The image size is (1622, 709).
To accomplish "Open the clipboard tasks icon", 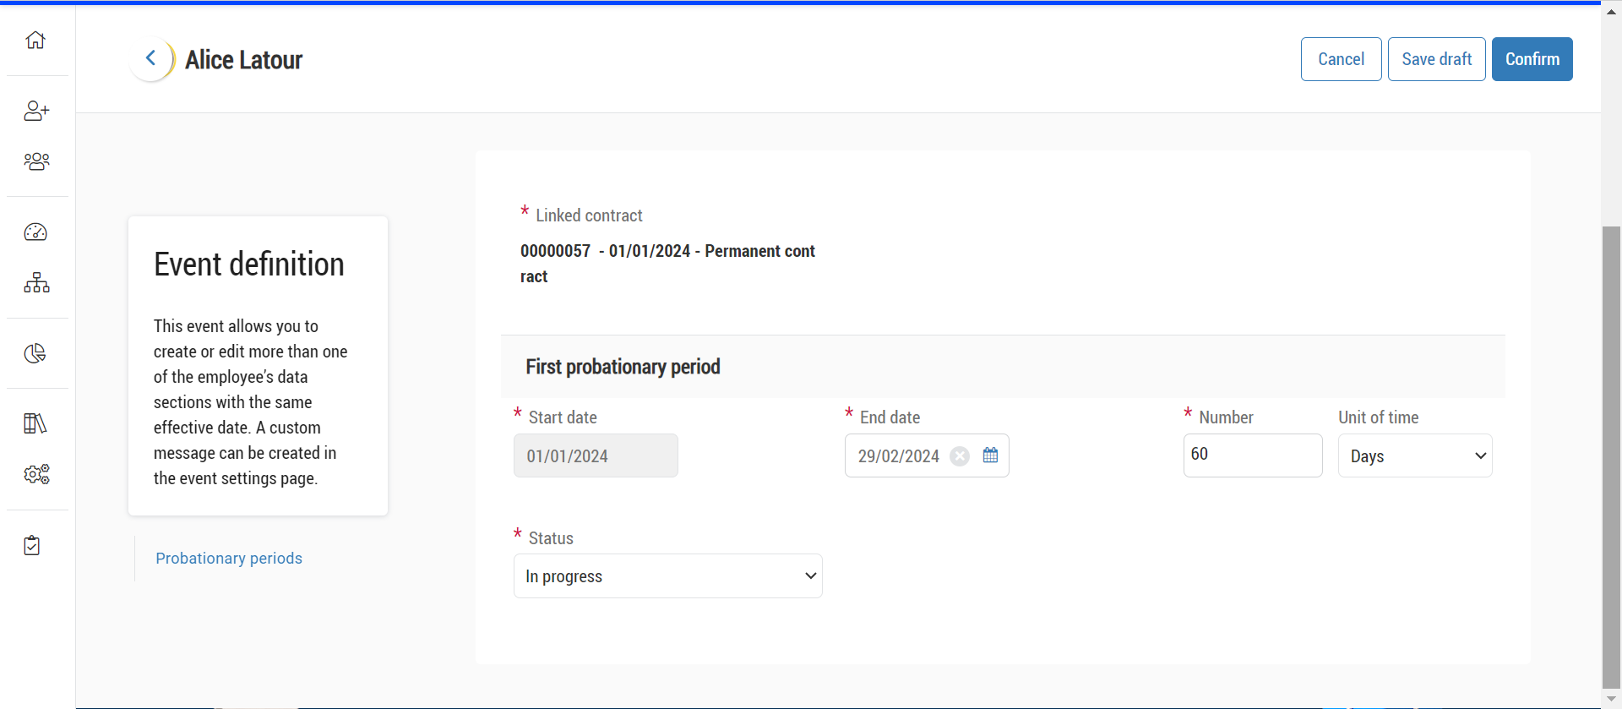I will tap(32, 545).
